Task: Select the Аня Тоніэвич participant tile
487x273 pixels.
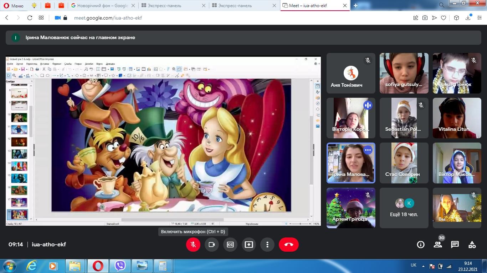Action: [x=351, y=73]
